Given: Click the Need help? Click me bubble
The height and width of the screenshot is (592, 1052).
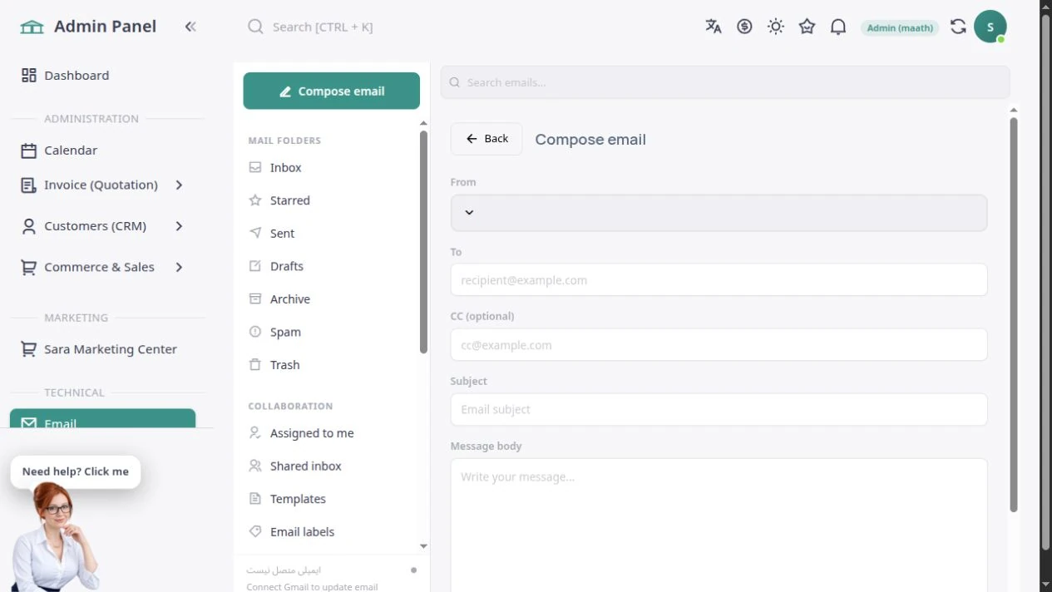Looking at the screenshot, I should pyautogui.click(x=76, y=471).
